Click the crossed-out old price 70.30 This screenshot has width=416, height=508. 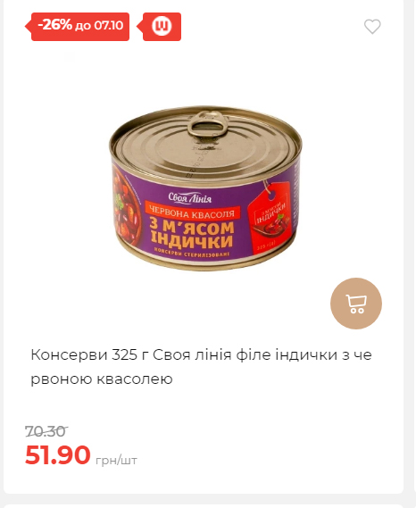click(46, 431)
